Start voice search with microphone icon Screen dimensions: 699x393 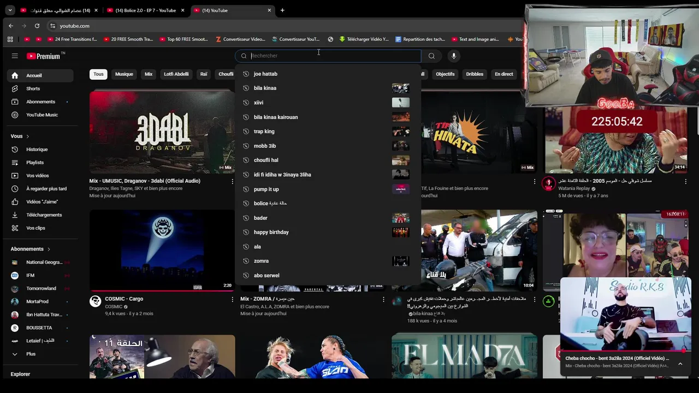[453, 56]
